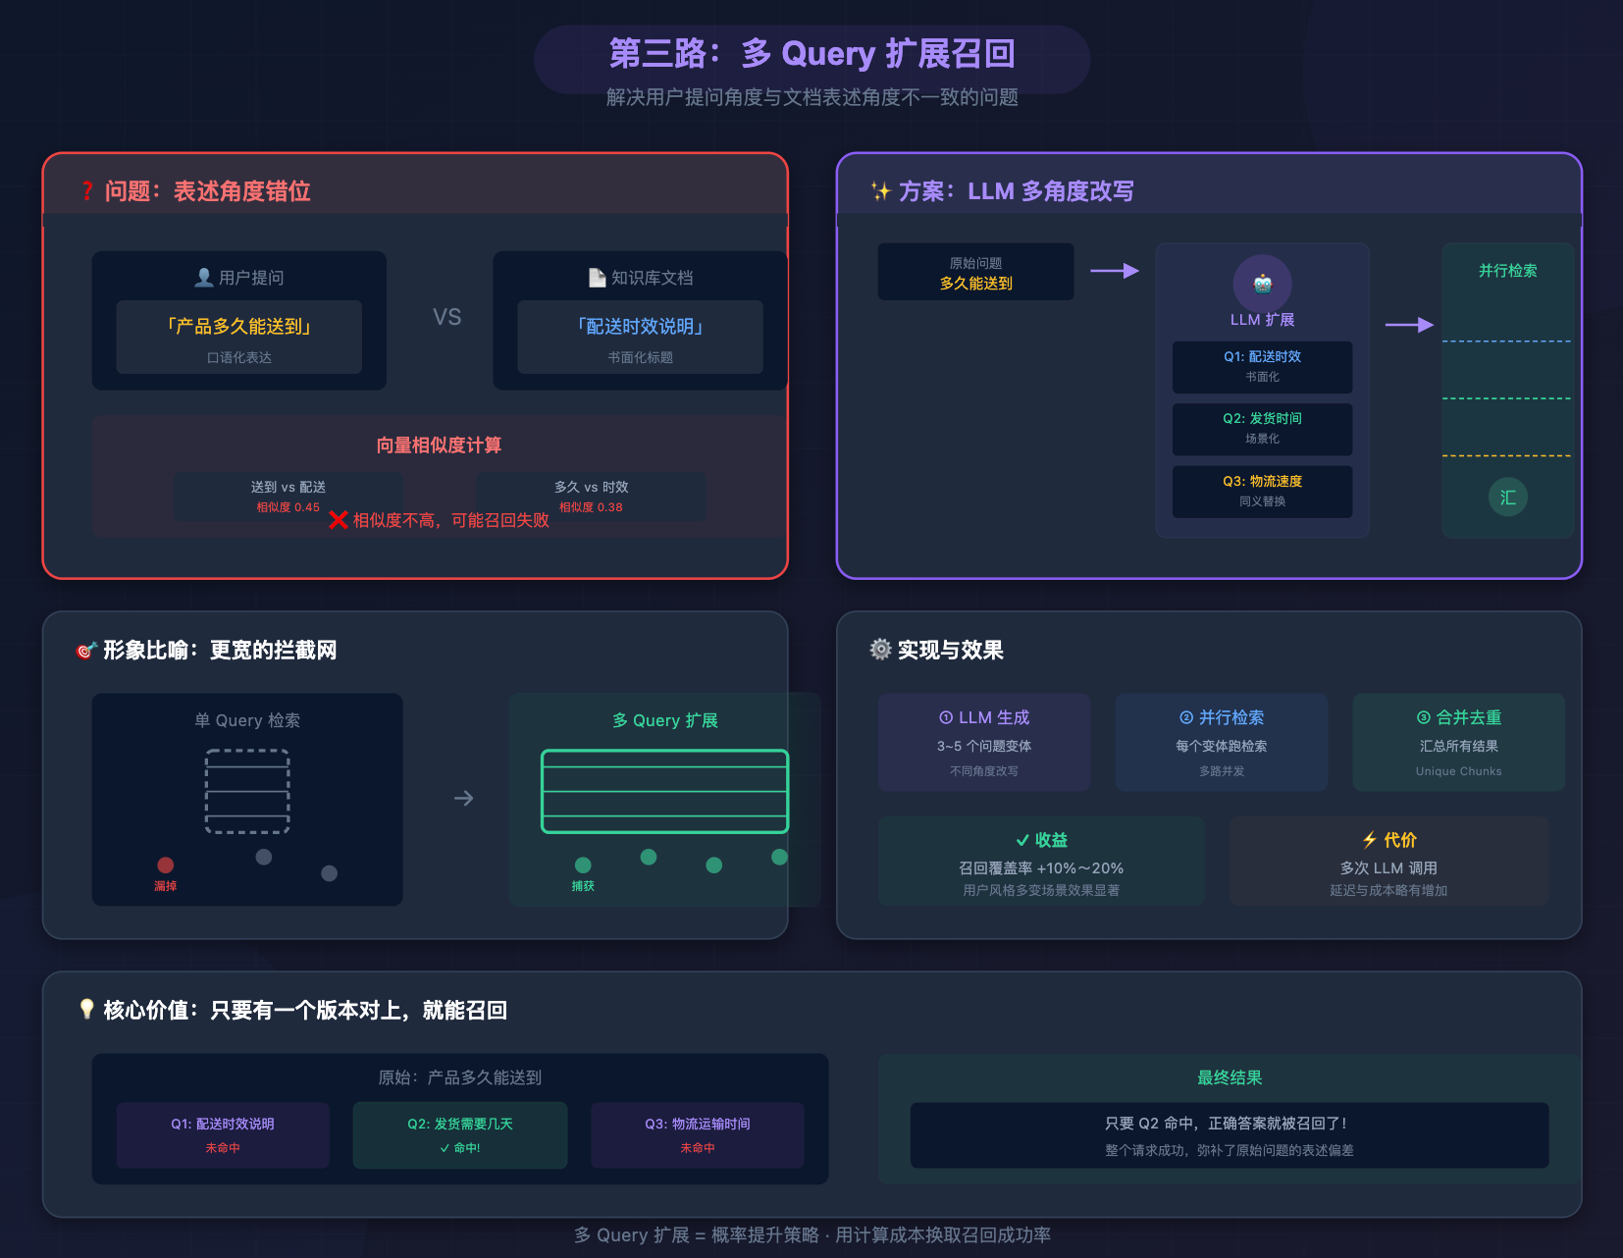Click the ③ 合并去重 step card
Screen dimensions: 1623x1258
tap(1458, 743)
